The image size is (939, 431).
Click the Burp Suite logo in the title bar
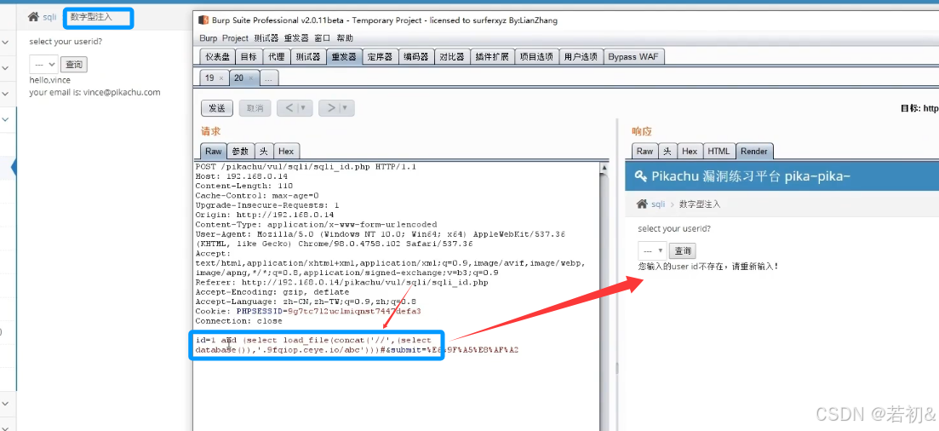point(203,20)
